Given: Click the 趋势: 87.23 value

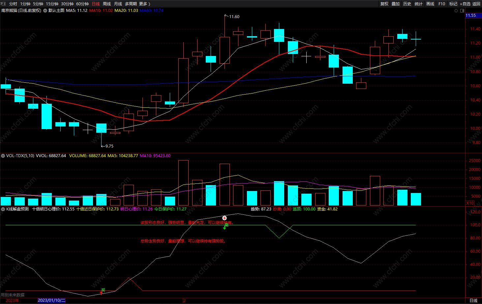Looking at the screenshot, I should click(261, 209).
